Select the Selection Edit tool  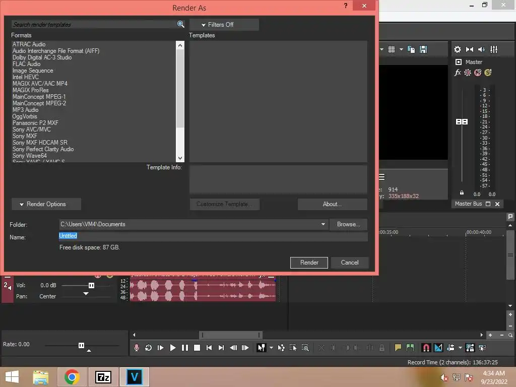[x=293, y=348]
